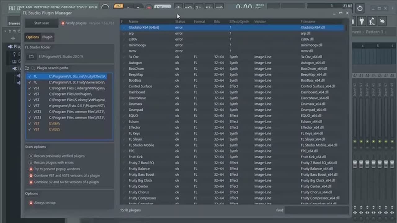Click the plug icon in the top-right toolbar
The width and height of the screenshot is (397, 223).
click(x=362, y=21)
